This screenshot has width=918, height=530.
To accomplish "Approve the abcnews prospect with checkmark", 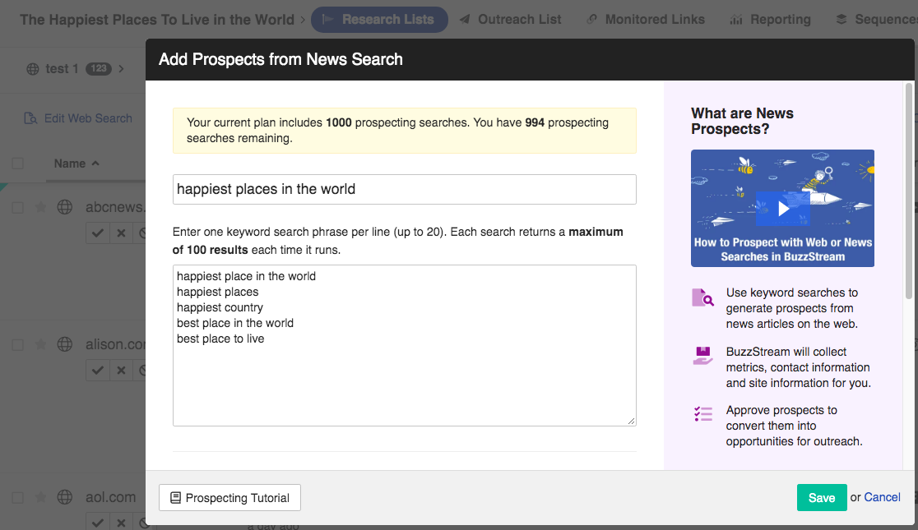I will pyautogui.click(x=98, y=233).
